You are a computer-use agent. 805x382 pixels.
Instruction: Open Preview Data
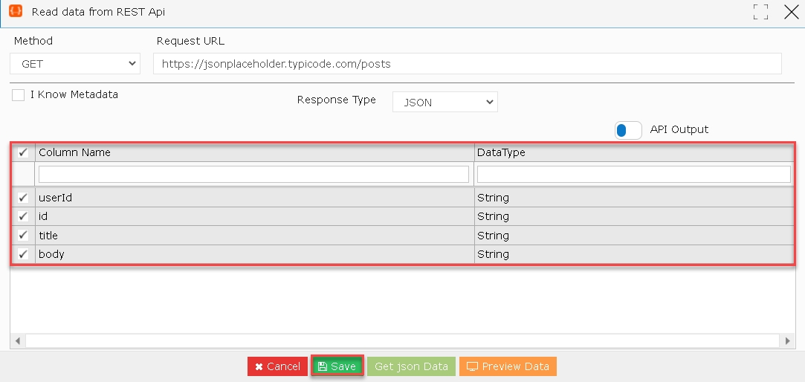point(508,366)
